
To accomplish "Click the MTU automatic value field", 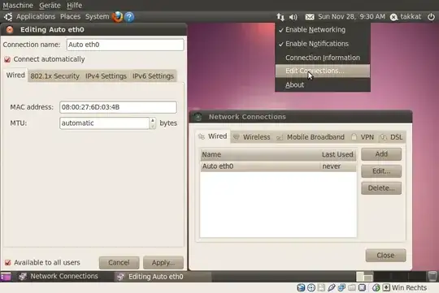I will tap(105, 123).
